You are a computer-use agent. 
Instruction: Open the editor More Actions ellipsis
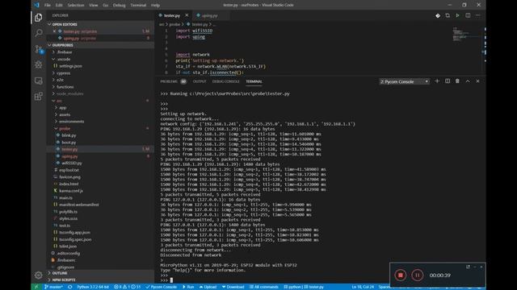coord(478,15)
